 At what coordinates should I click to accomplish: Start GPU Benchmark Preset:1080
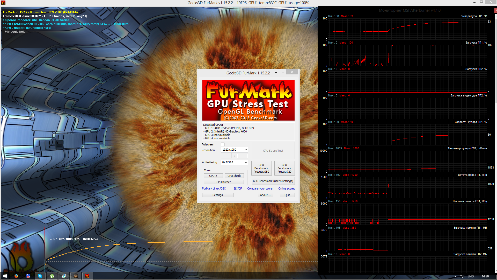(x=261, y=168)
